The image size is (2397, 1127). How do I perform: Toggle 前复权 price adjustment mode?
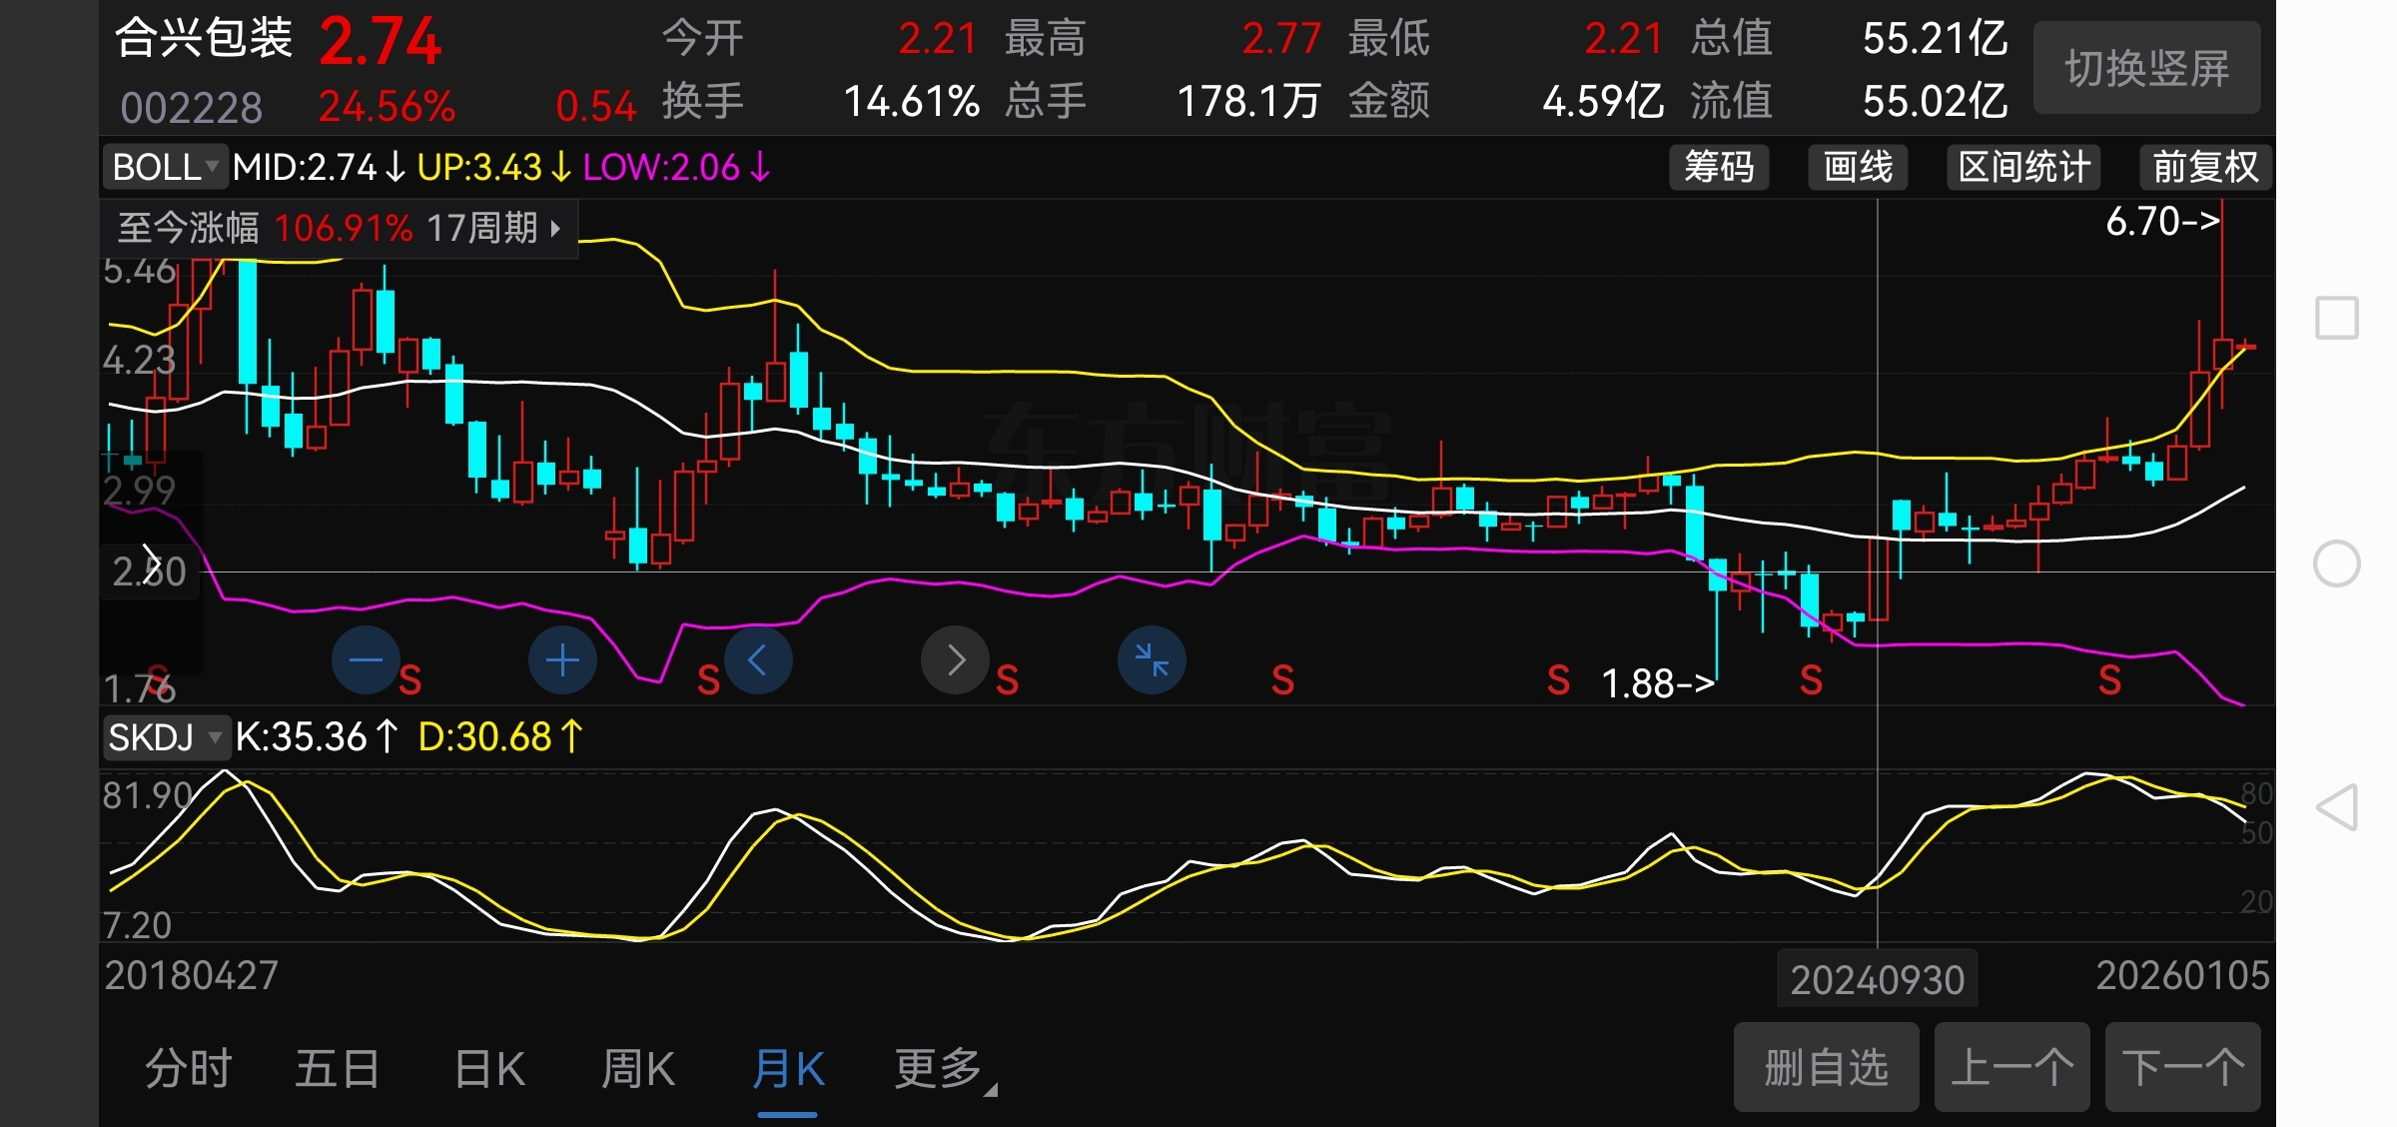click(2205, 167)
